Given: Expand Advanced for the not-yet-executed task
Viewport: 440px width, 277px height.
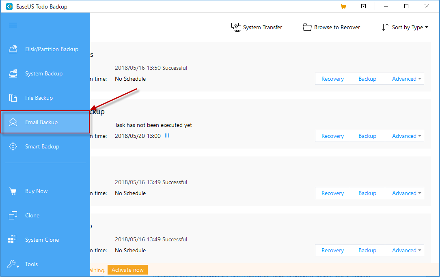Looking at the screenshot, I should pos(404,136).
